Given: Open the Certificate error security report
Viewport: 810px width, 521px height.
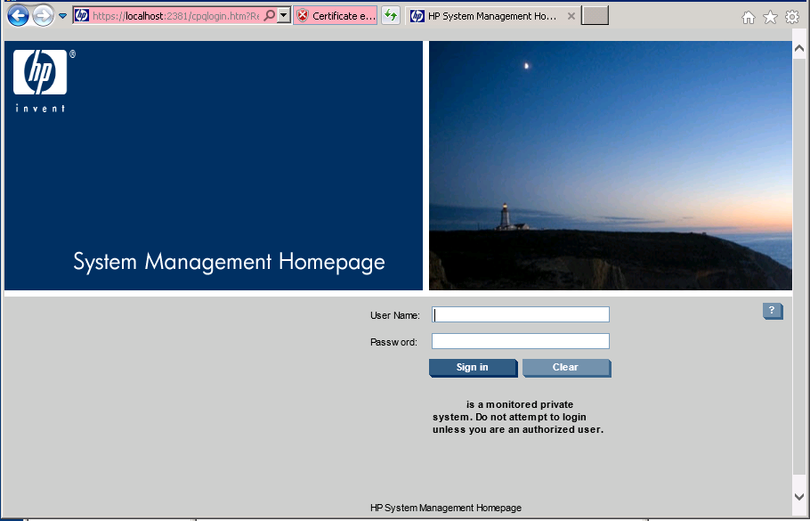Looking at the screenshot, I should (x=336, y=16).
